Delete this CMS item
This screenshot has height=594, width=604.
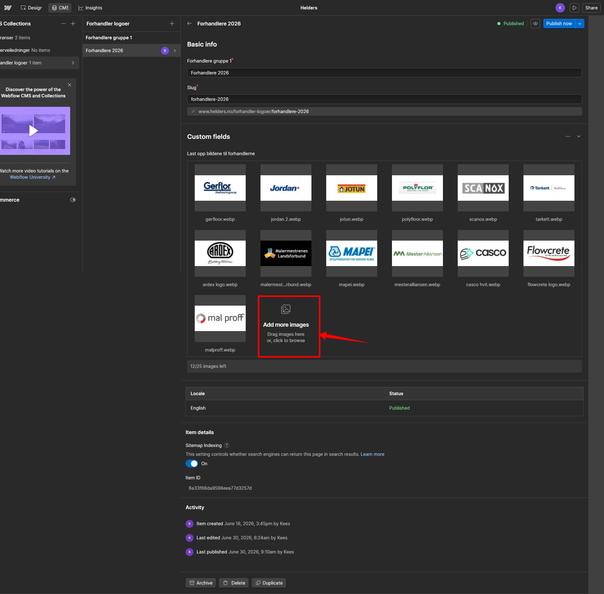coord(234,583)
